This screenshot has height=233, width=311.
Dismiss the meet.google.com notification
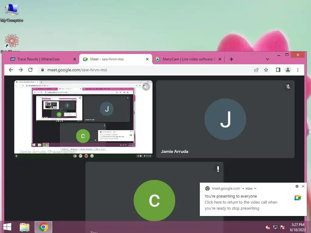point(303,186)
